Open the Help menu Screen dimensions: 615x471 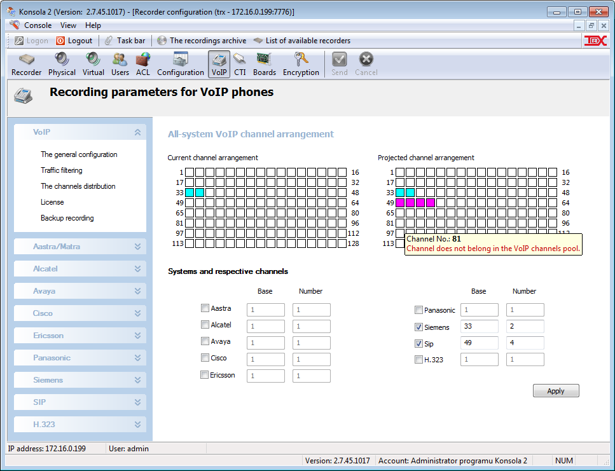pos(93,25)
